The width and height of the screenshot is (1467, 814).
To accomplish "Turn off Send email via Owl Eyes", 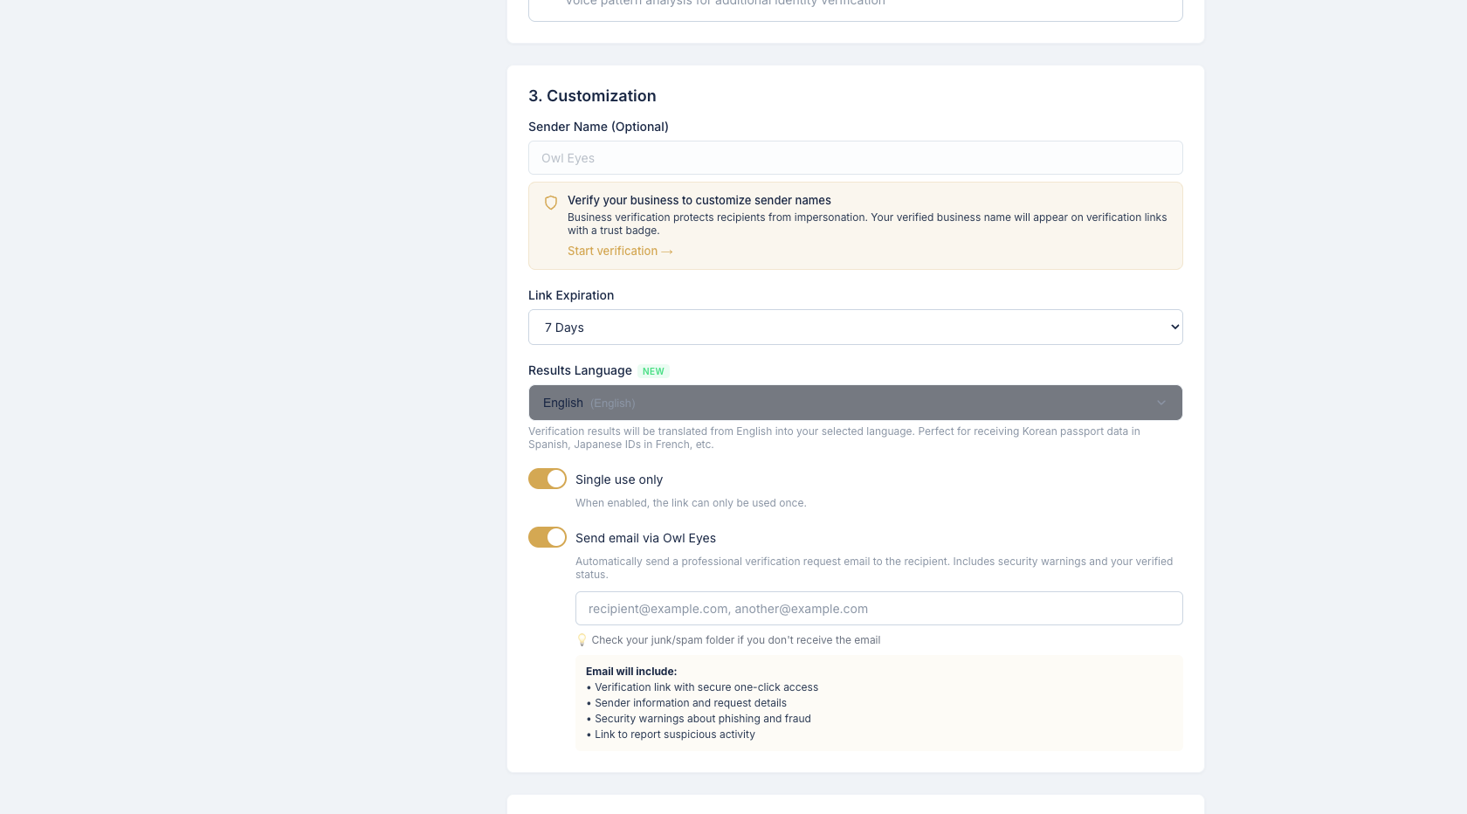I will pos(548,537).
